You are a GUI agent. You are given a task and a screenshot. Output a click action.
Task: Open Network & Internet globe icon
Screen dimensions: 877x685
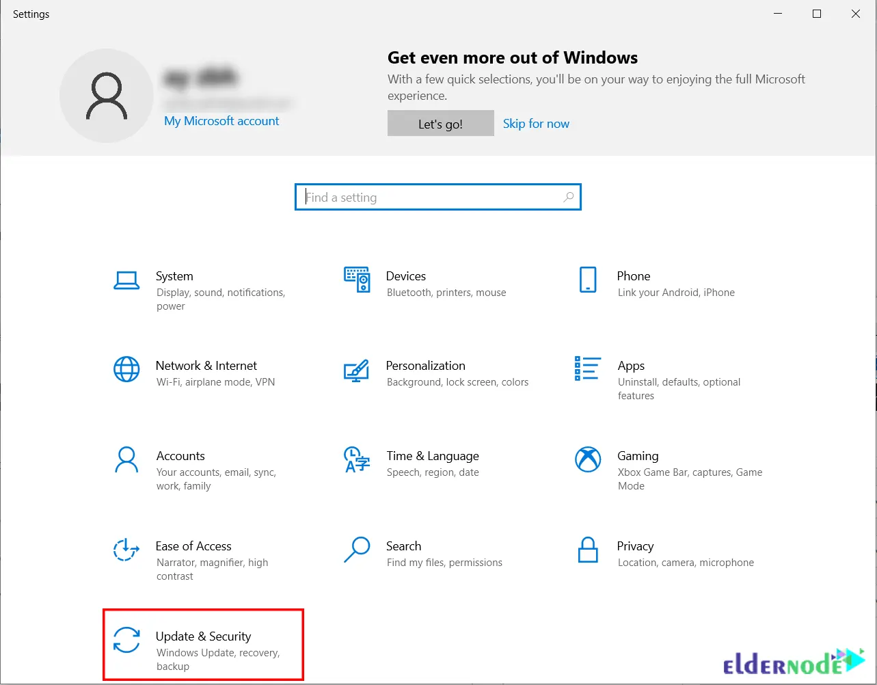click(x=126, y=369)
